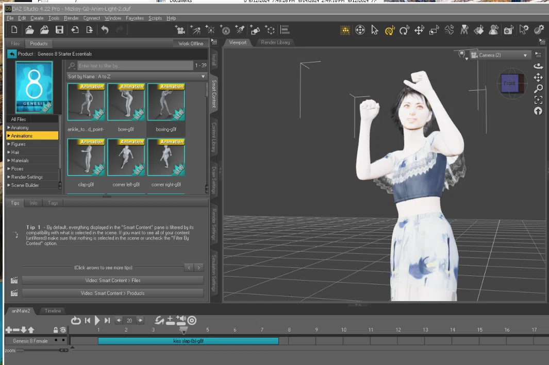This screenshot has width=549, height=365.
Task: Click the aniMate2 playhead marker
Action: (183, 329)
